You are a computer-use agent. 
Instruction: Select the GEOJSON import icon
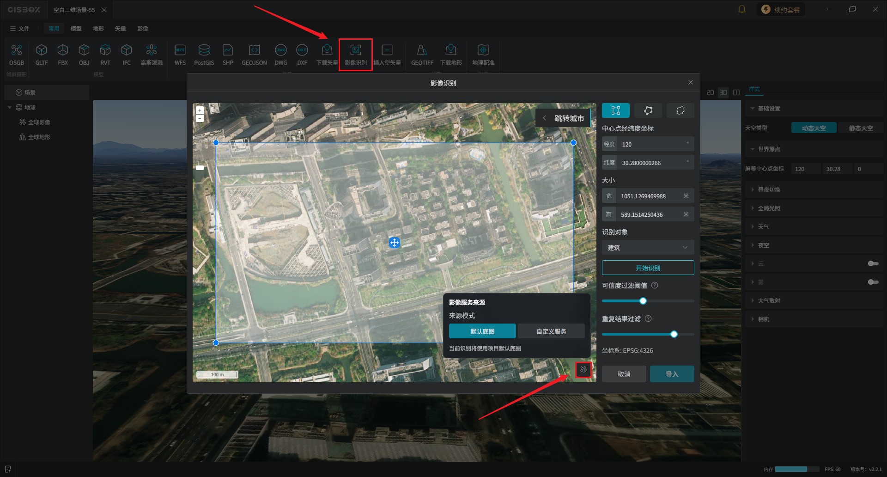click(255, 55)
